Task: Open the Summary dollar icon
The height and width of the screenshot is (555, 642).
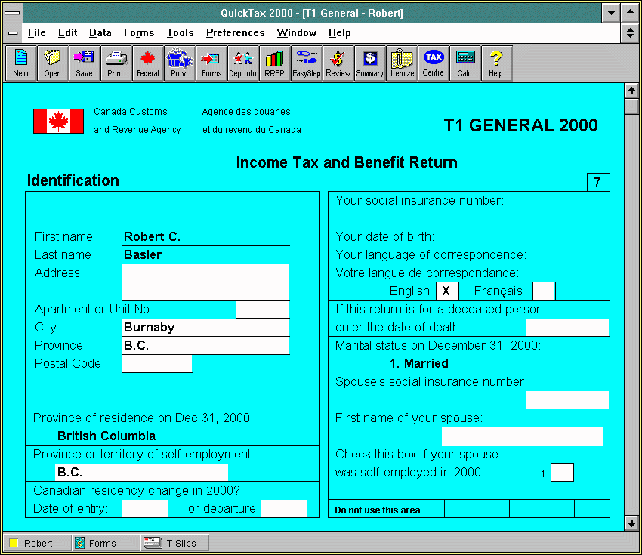Action: pyautogui.click(x=370, y=63)
